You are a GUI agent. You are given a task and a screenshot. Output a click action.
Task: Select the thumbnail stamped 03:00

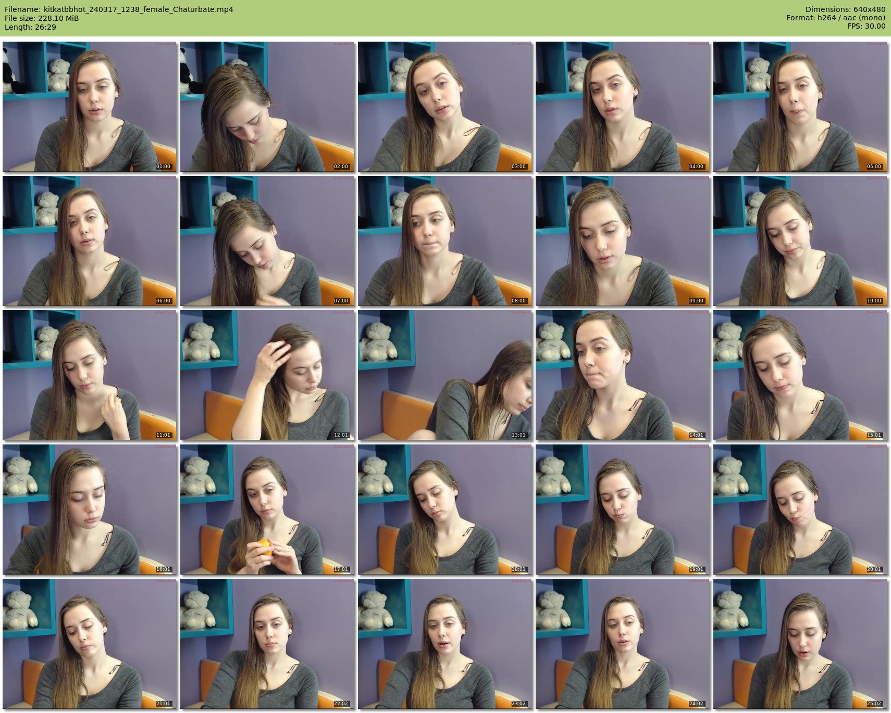445,107
